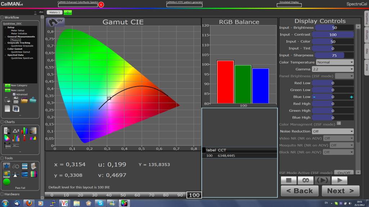Screen dimensions: 369x207
Task: Open the spectrum chart icon in Charts panel
Action: (x=33, y=138)
